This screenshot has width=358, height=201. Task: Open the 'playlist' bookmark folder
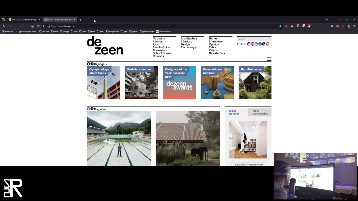point(134,32)
